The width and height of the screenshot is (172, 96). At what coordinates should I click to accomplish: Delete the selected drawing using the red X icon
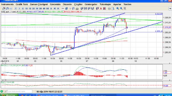[x=101, y=8]
